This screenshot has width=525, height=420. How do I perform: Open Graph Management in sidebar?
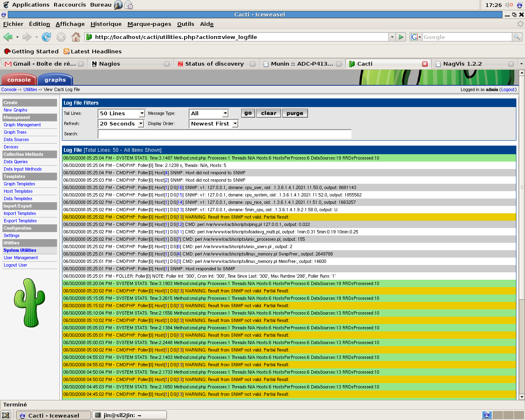[22, 125]
